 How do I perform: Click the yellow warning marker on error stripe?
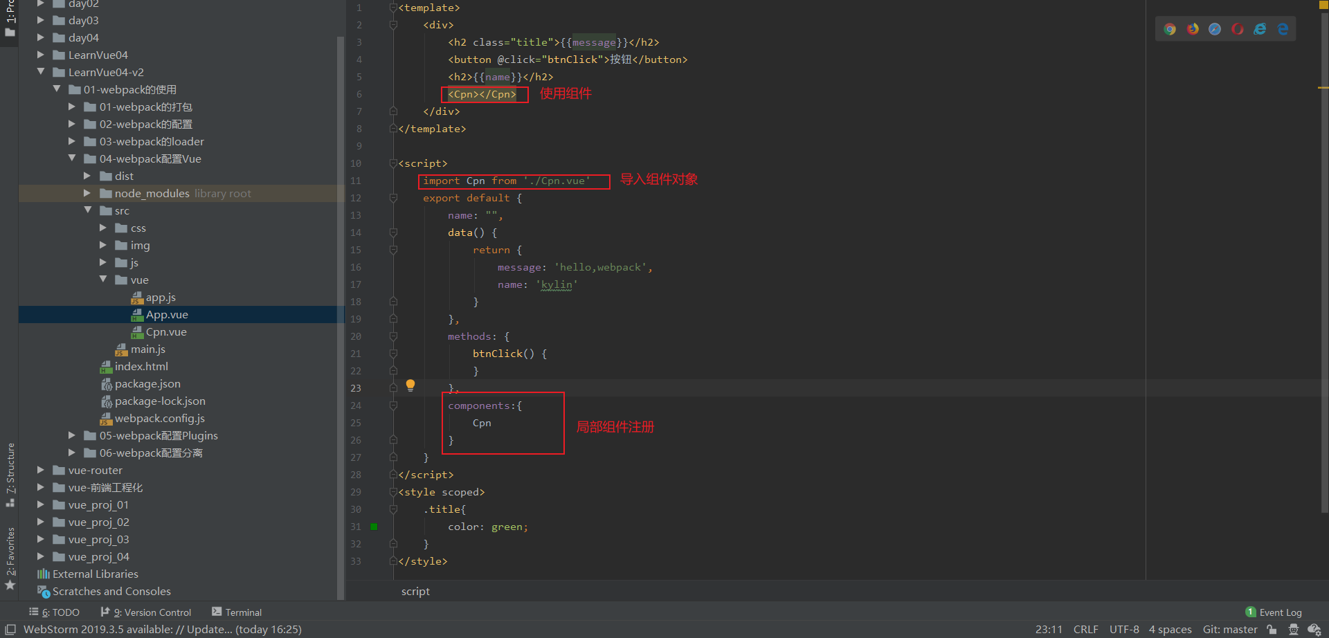pyautogui.click(x=1323, y=88)
